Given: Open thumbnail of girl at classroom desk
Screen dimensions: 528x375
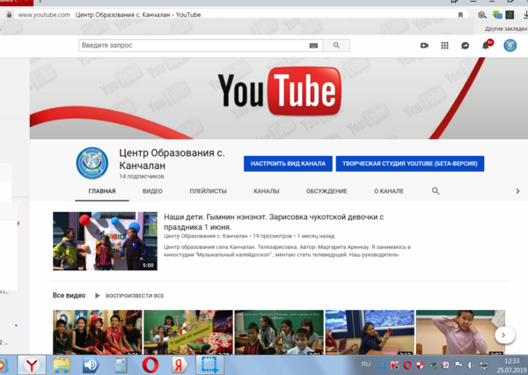Looking at the screenshot, I should tap(370, 332).
